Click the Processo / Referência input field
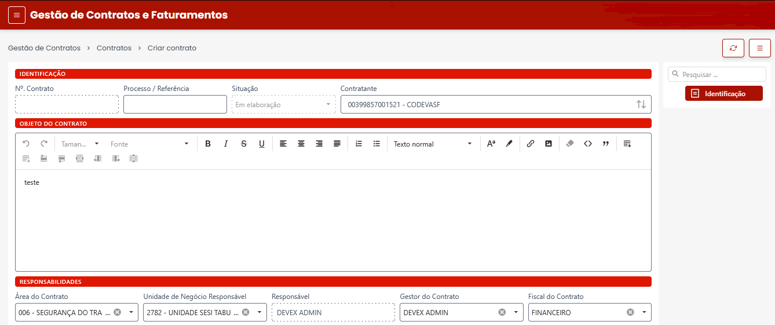The width and height of the screenshot is (775, 325). click(x=175, y=104)
